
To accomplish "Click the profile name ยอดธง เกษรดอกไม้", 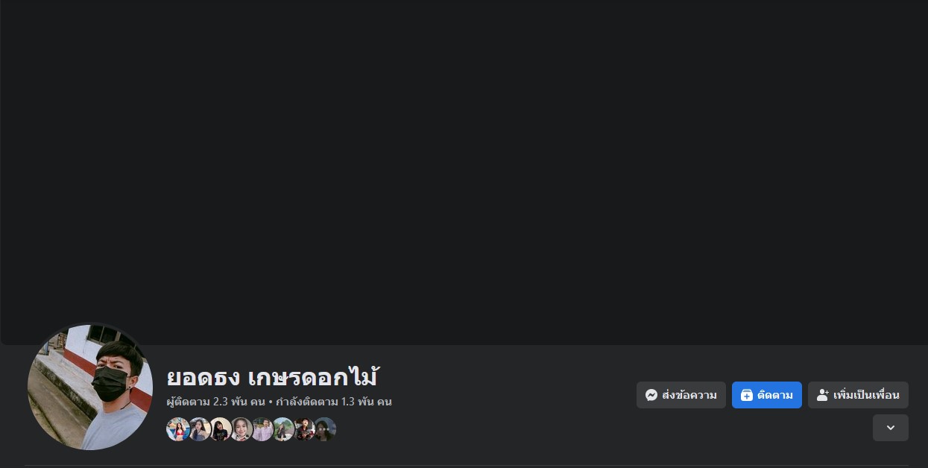I will point(272,376).
